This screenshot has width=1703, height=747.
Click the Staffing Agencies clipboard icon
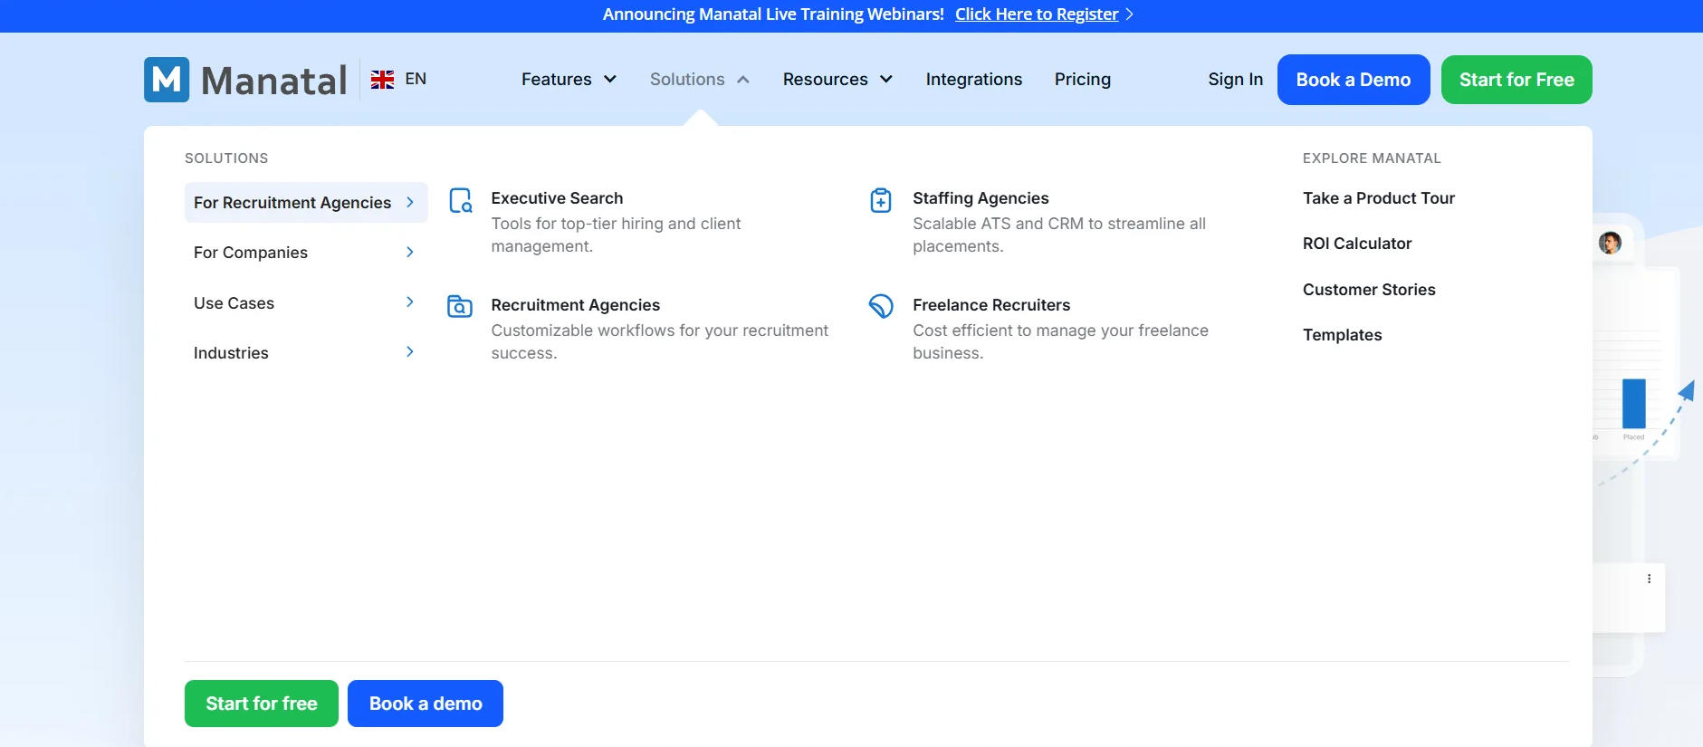pyautogui.click(x=881, y=200)
